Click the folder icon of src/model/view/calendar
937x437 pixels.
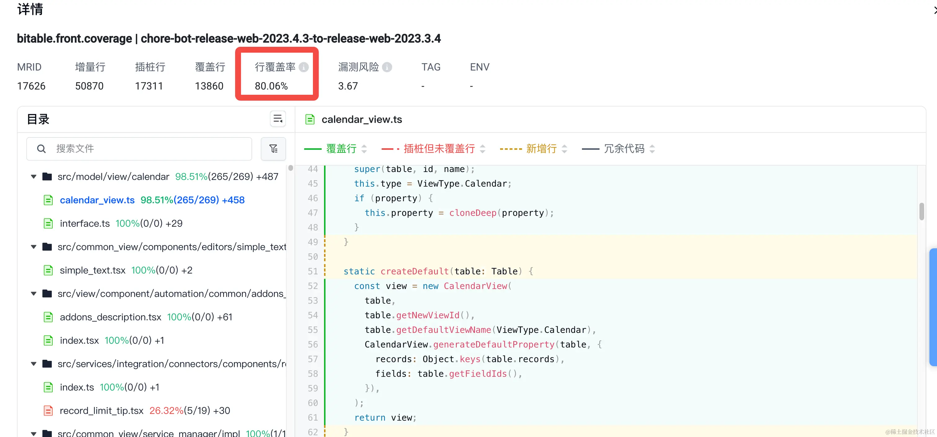47,176
